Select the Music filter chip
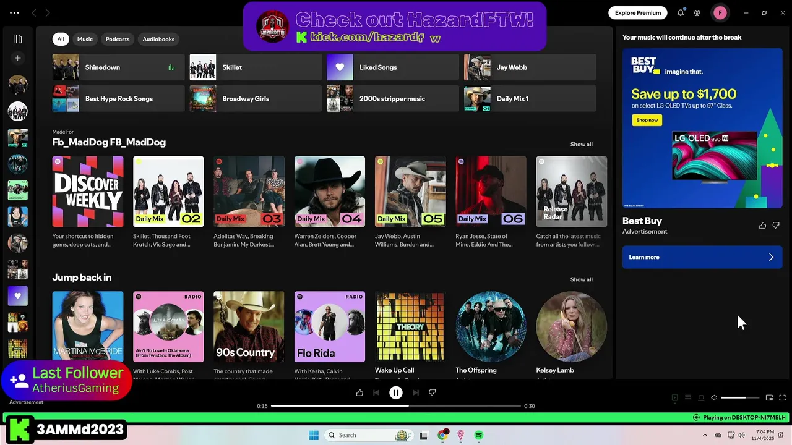Screen dimensions: 792x445 (85, 39)
